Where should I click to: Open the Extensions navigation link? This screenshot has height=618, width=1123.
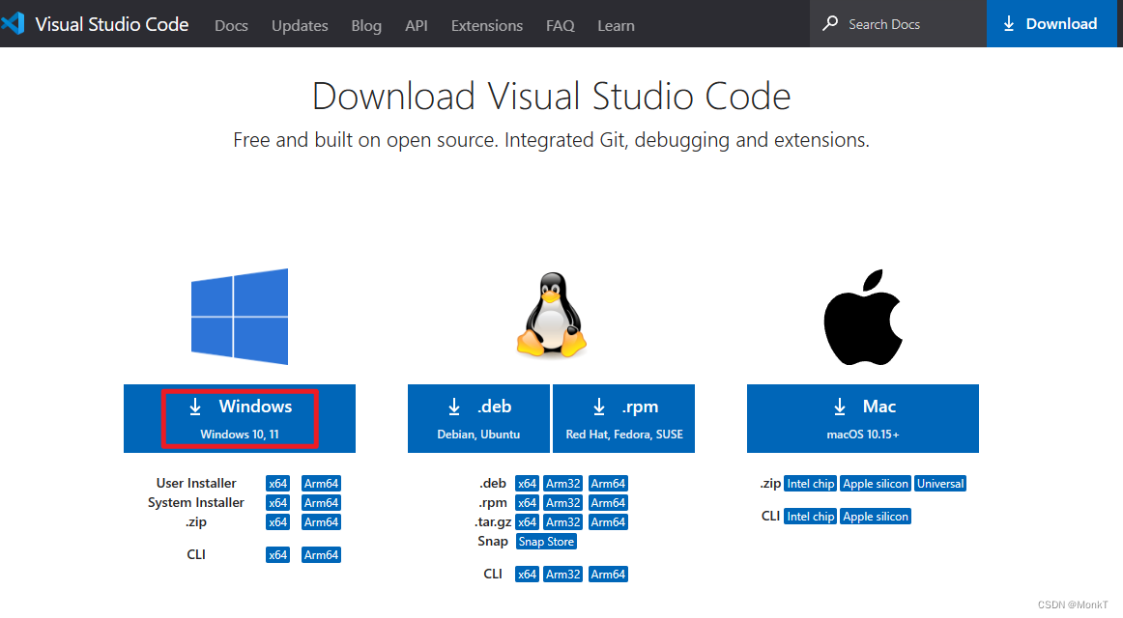pyautogui.click(x=487, y=25)
